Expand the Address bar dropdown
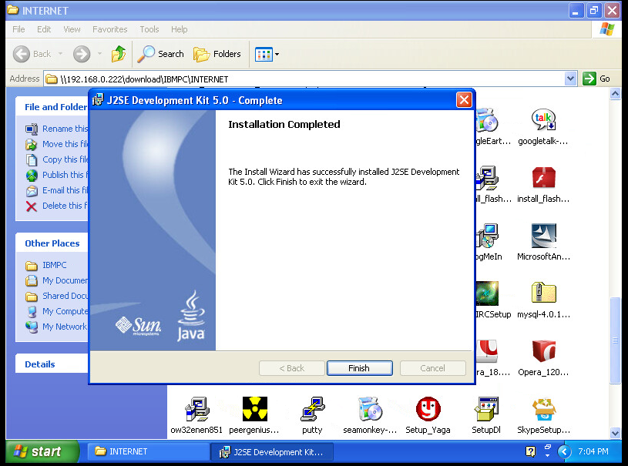628x466 pixels. coord(570,79)
